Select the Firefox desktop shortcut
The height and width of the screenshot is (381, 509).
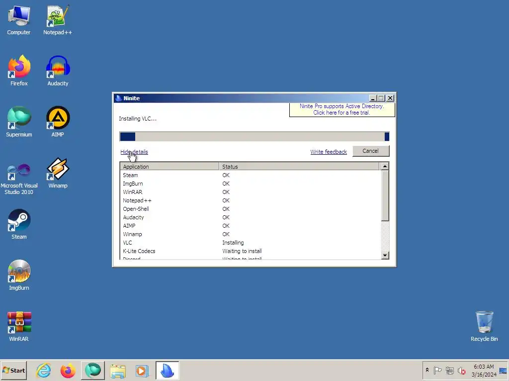(19, 70)
